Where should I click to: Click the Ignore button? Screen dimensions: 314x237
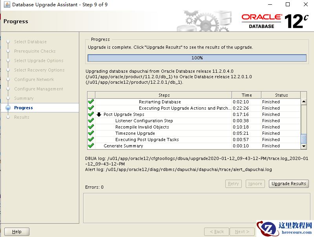click(255, 184)
